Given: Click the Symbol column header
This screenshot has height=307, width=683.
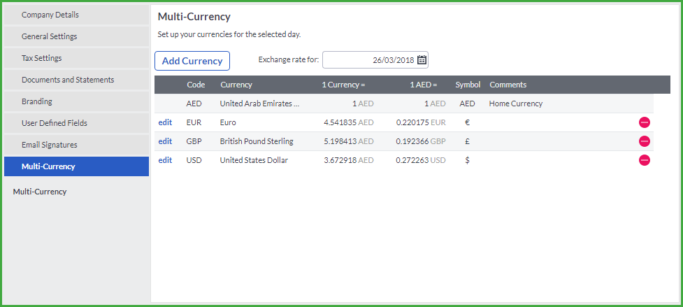Looking at the screenshot, I should coord(468,85).
